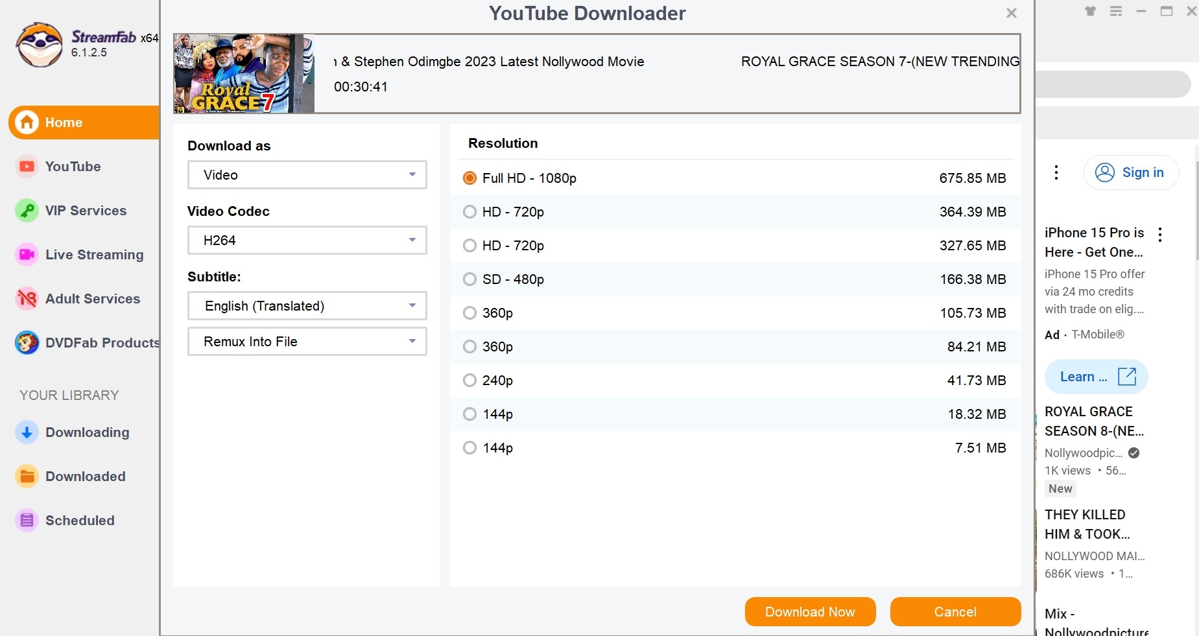Click the three-dot menu on iPhone ad
Image resolution: width=1199 pixels, height=636 pixels.
click(x=1160, y=235)
